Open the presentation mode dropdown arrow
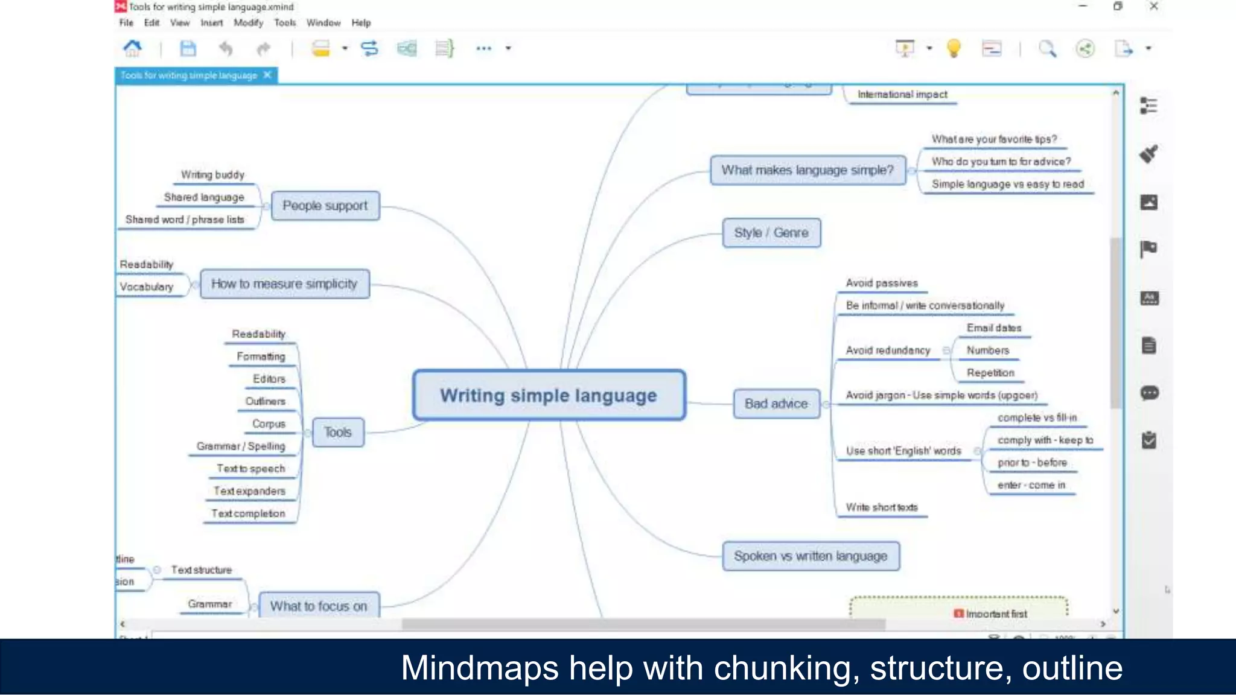This screenshot has width=1236, height=695. [929, 48]
